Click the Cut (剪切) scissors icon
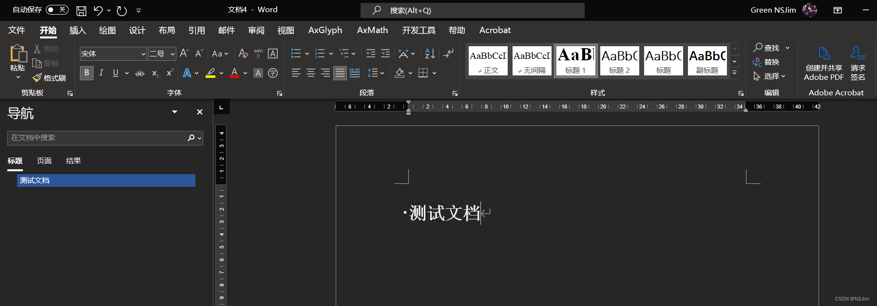 tap(37, 49)
